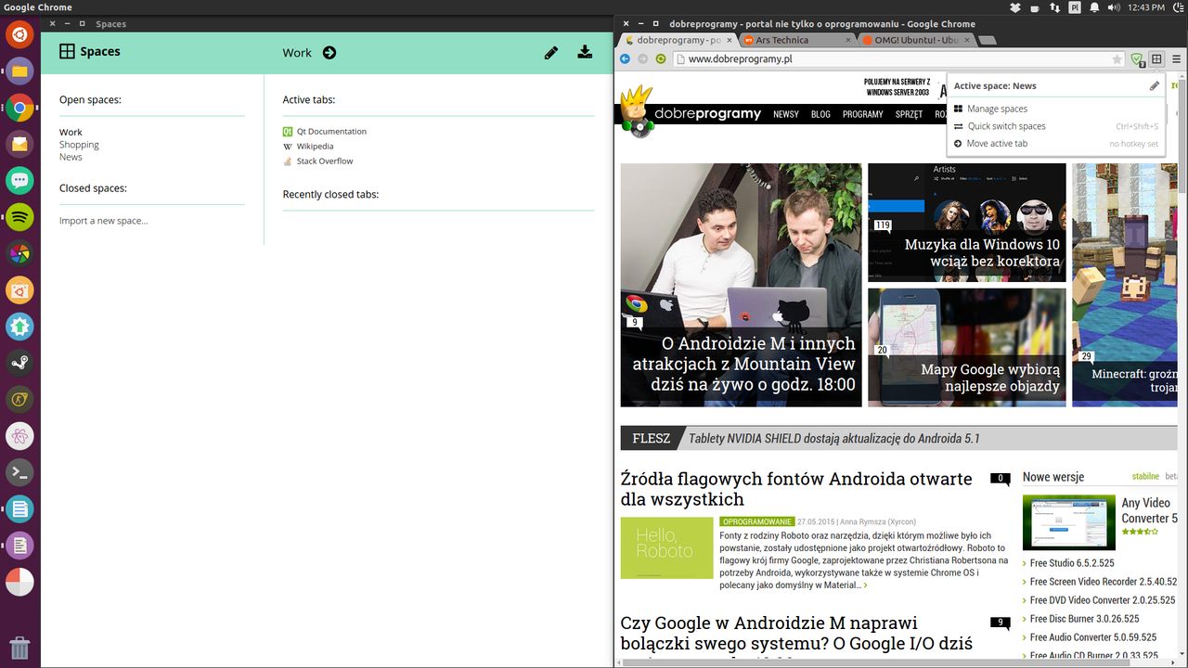Open the Spaces extension icon in Chrome toolbar
1188x668 pixels.
1156,59
